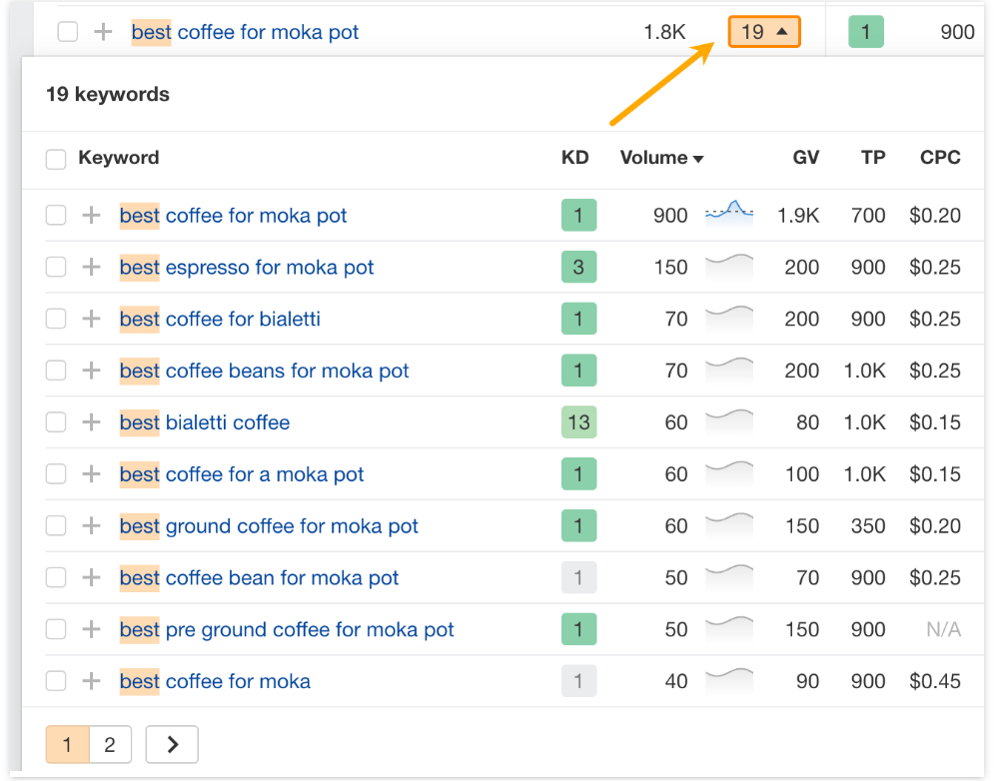Switch to page 2 of results

pos(110,744)
